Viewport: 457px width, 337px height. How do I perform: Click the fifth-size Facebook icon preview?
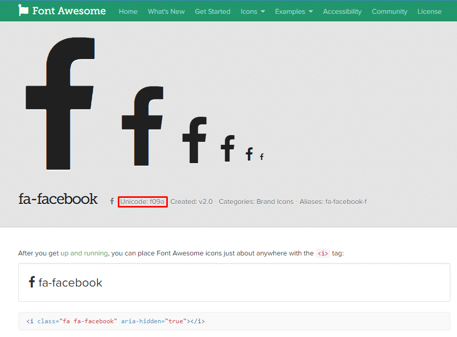click(249, 154)
